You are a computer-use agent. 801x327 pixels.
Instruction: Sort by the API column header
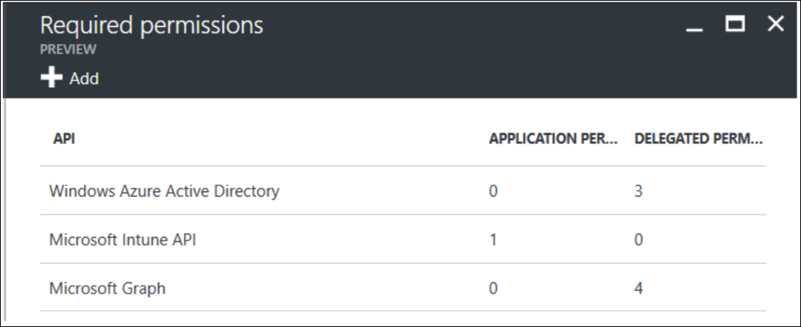pyautogui.click(x=64, y=139)
